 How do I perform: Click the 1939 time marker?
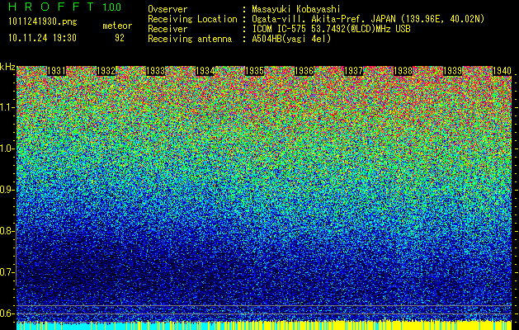pyautogui.click(x=453, y=71)
